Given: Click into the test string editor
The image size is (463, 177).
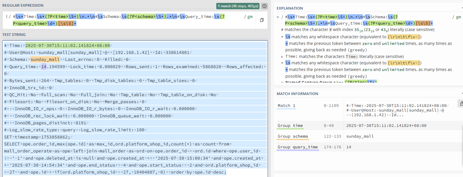Looking at the screenshot, I should pyautogui.click(x=135, y=109).
